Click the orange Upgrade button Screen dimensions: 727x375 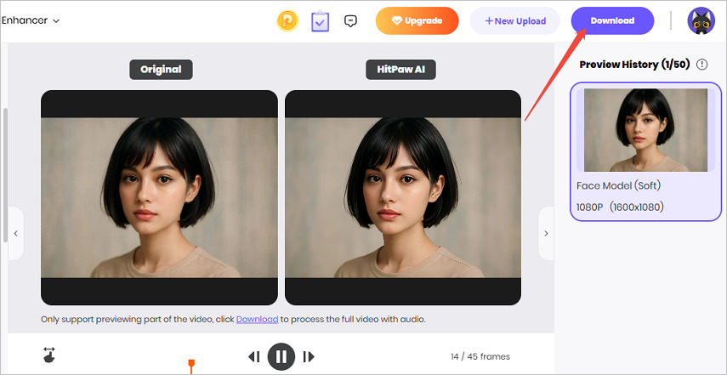417,21
